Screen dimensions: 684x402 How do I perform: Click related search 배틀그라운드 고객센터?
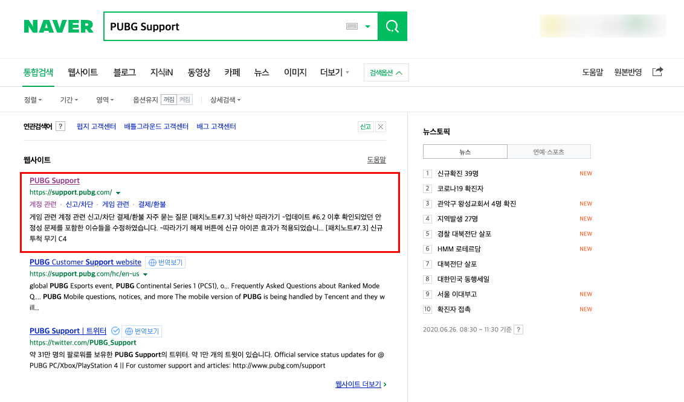point(156,126)
